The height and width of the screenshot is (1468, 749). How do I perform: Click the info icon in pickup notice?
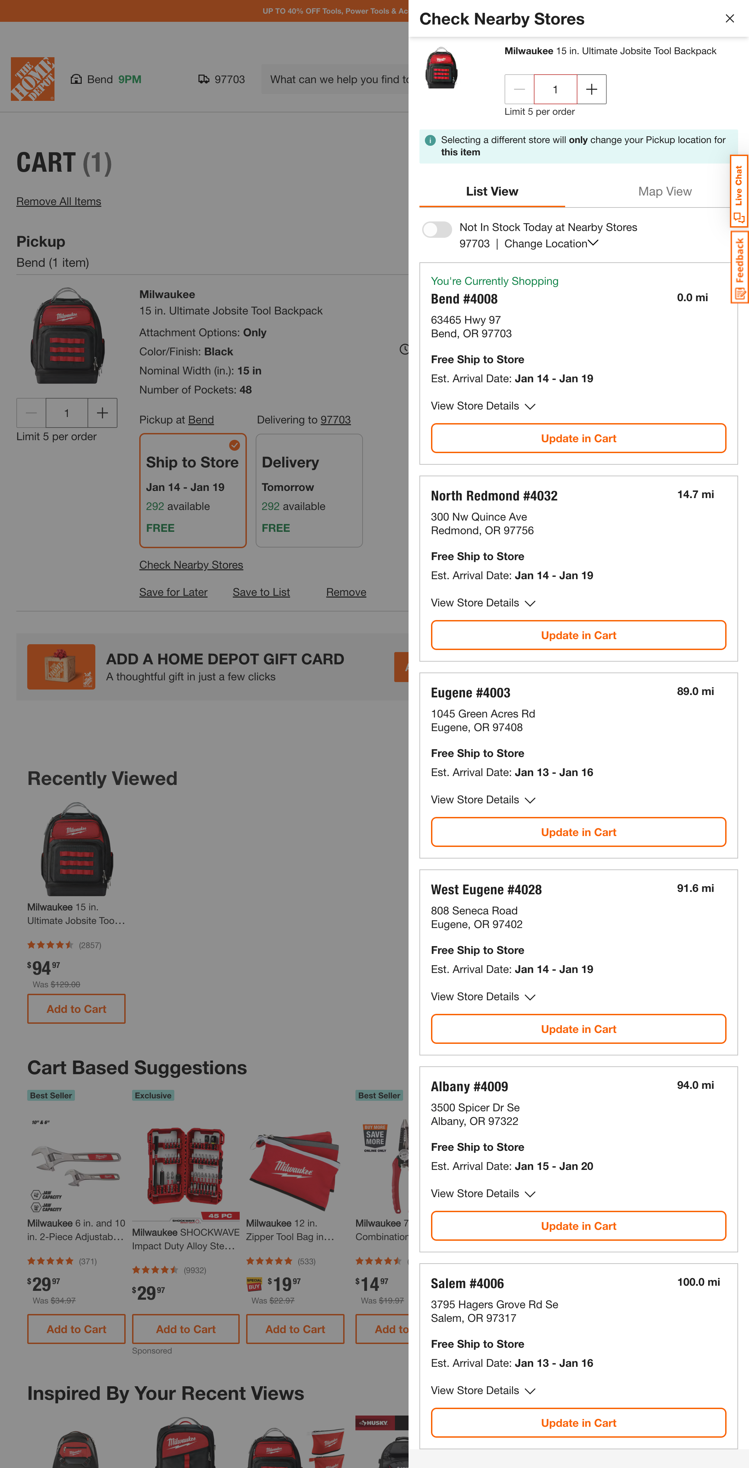(x=431, y=140)
